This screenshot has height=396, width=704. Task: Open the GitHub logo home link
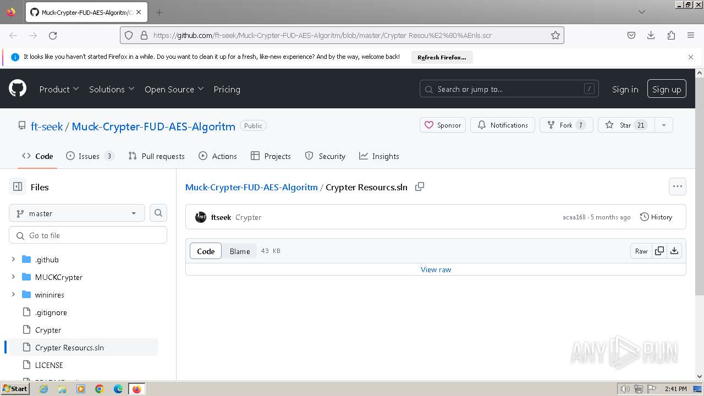coord(18,89)
